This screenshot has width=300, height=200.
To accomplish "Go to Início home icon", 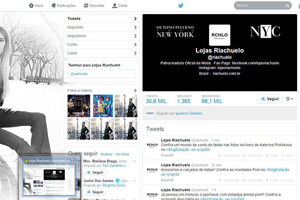I will 31,5.
